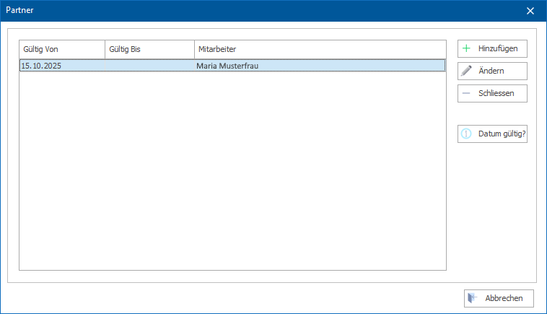Check date validity with Datum gültig? button
Viewport: 547px width, 314px height.
click(492, 134)
